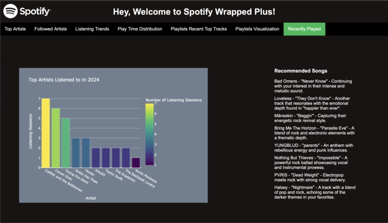Click the PVRIS "Dead Weight" recommendation
The height and width of the screenshot is (223, 388).
coord(310,177)
